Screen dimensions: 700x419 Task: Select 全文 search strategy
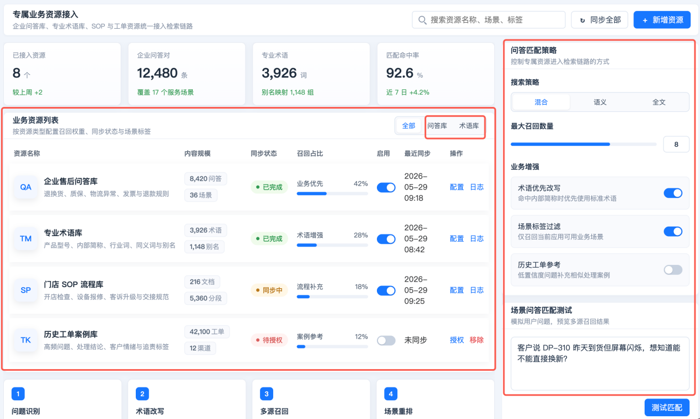click(x=658, y=102)
